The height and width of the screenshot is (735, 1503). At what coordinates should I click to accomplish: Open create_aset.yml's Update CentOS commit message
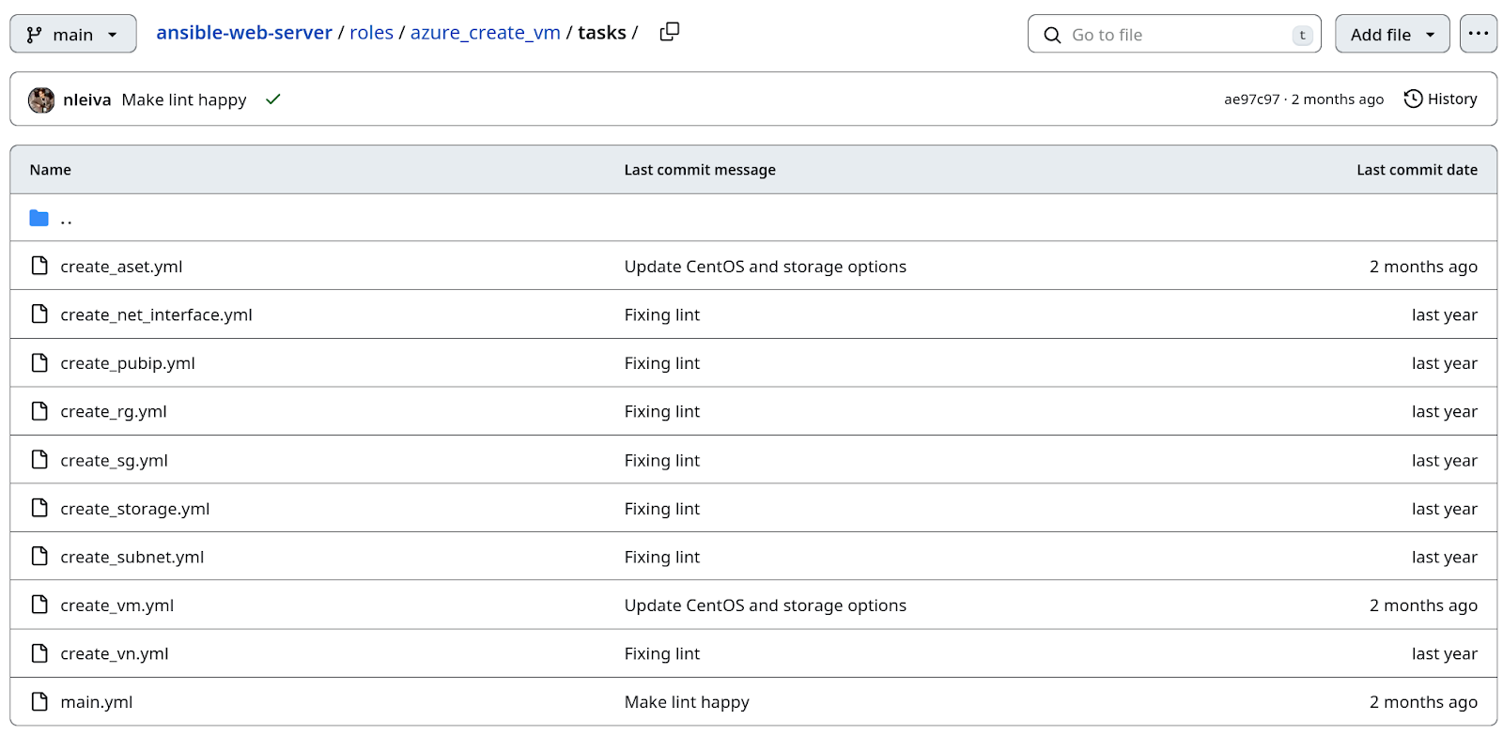pos(765,267)
